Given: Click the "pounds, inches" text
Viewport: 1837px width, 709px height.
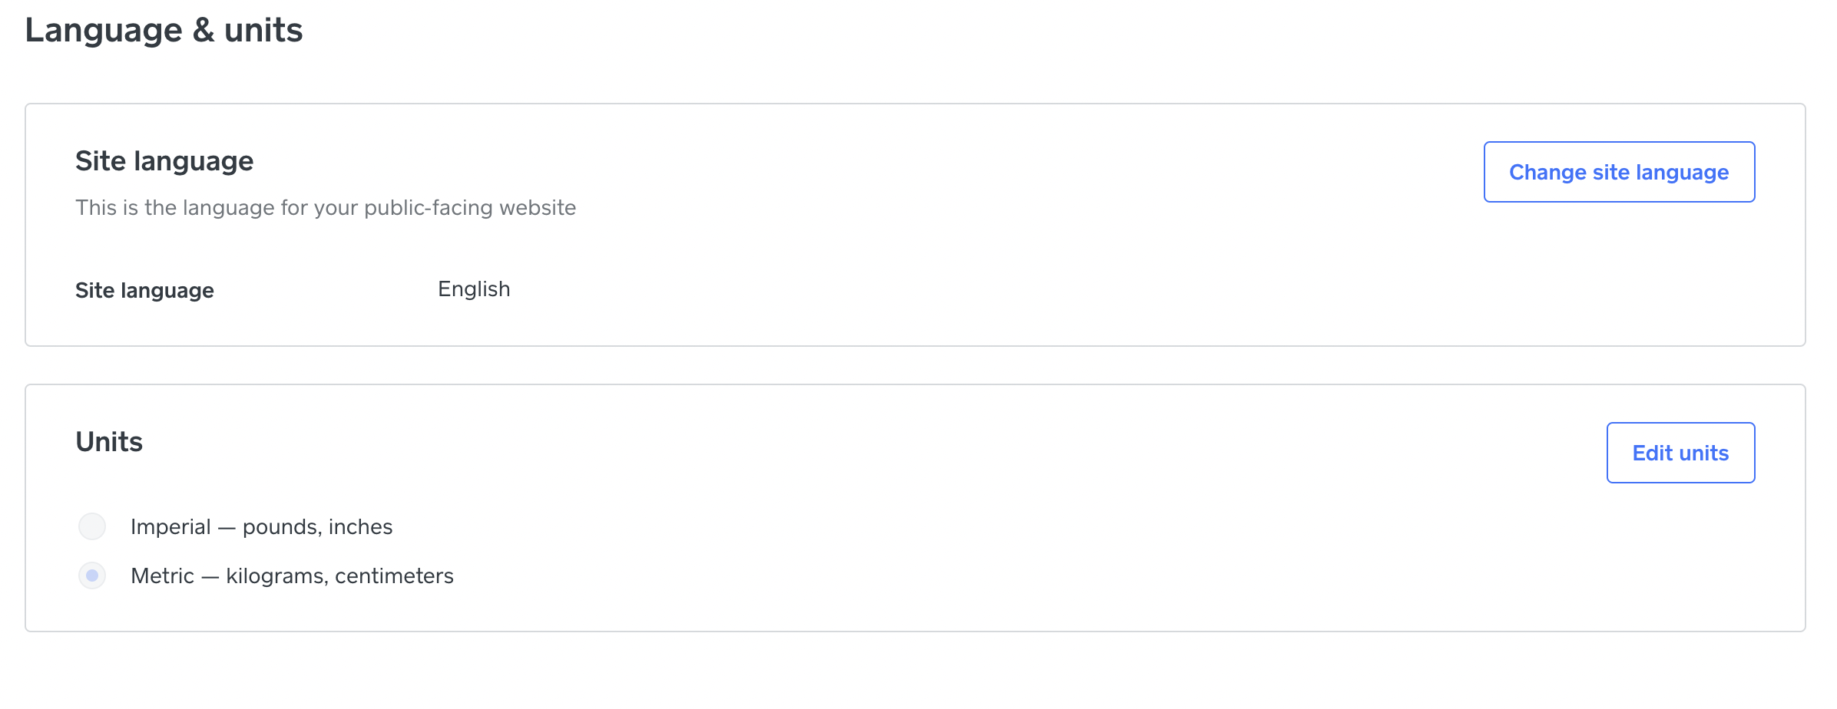Looking at the screenshot, I should (317, 526).
